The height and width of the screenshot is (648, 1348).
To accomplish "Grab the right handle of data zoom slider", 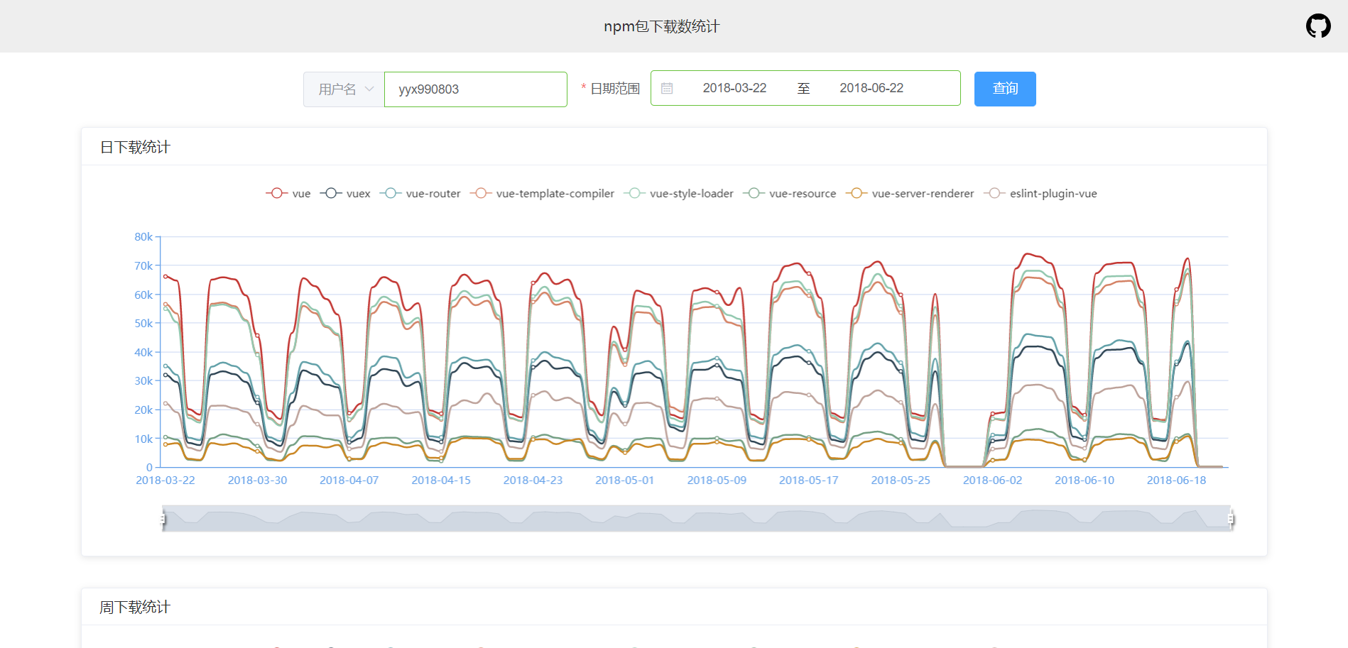I will [x=1231, y=519].
